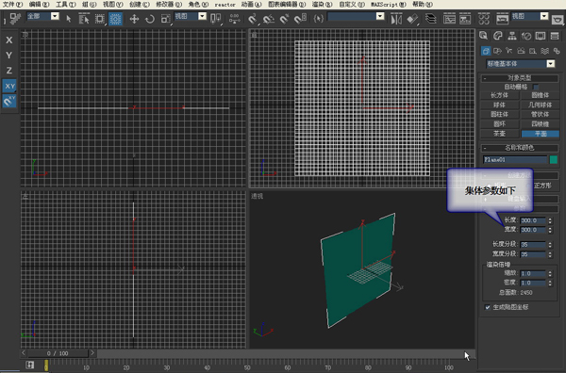This screenshot has width=566, height=373.
Task: Toggle the highlighted window/crossing selection icon
Action: [x=115, y=19]
